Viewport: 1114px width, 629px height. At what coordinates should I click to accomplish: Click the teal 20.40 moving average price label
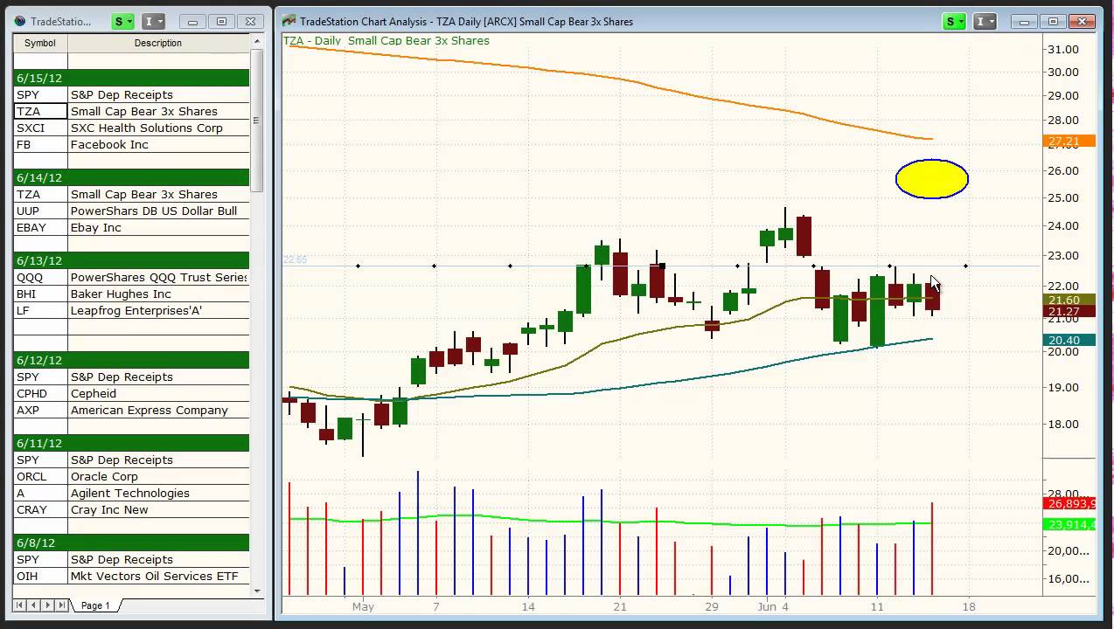pyautogui.click(x=1069, y=340)
